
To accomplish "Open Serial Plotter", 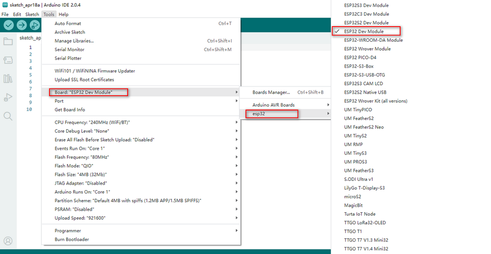I will tap(141, 58).
